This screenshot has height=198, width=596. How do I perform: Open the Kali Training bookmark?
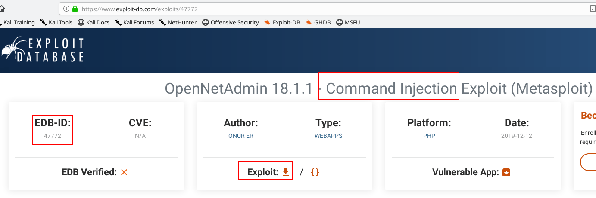(17, 22)
